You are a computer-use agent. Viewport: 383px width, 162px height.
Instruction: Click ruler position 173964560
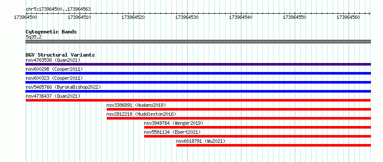[349, 18]
